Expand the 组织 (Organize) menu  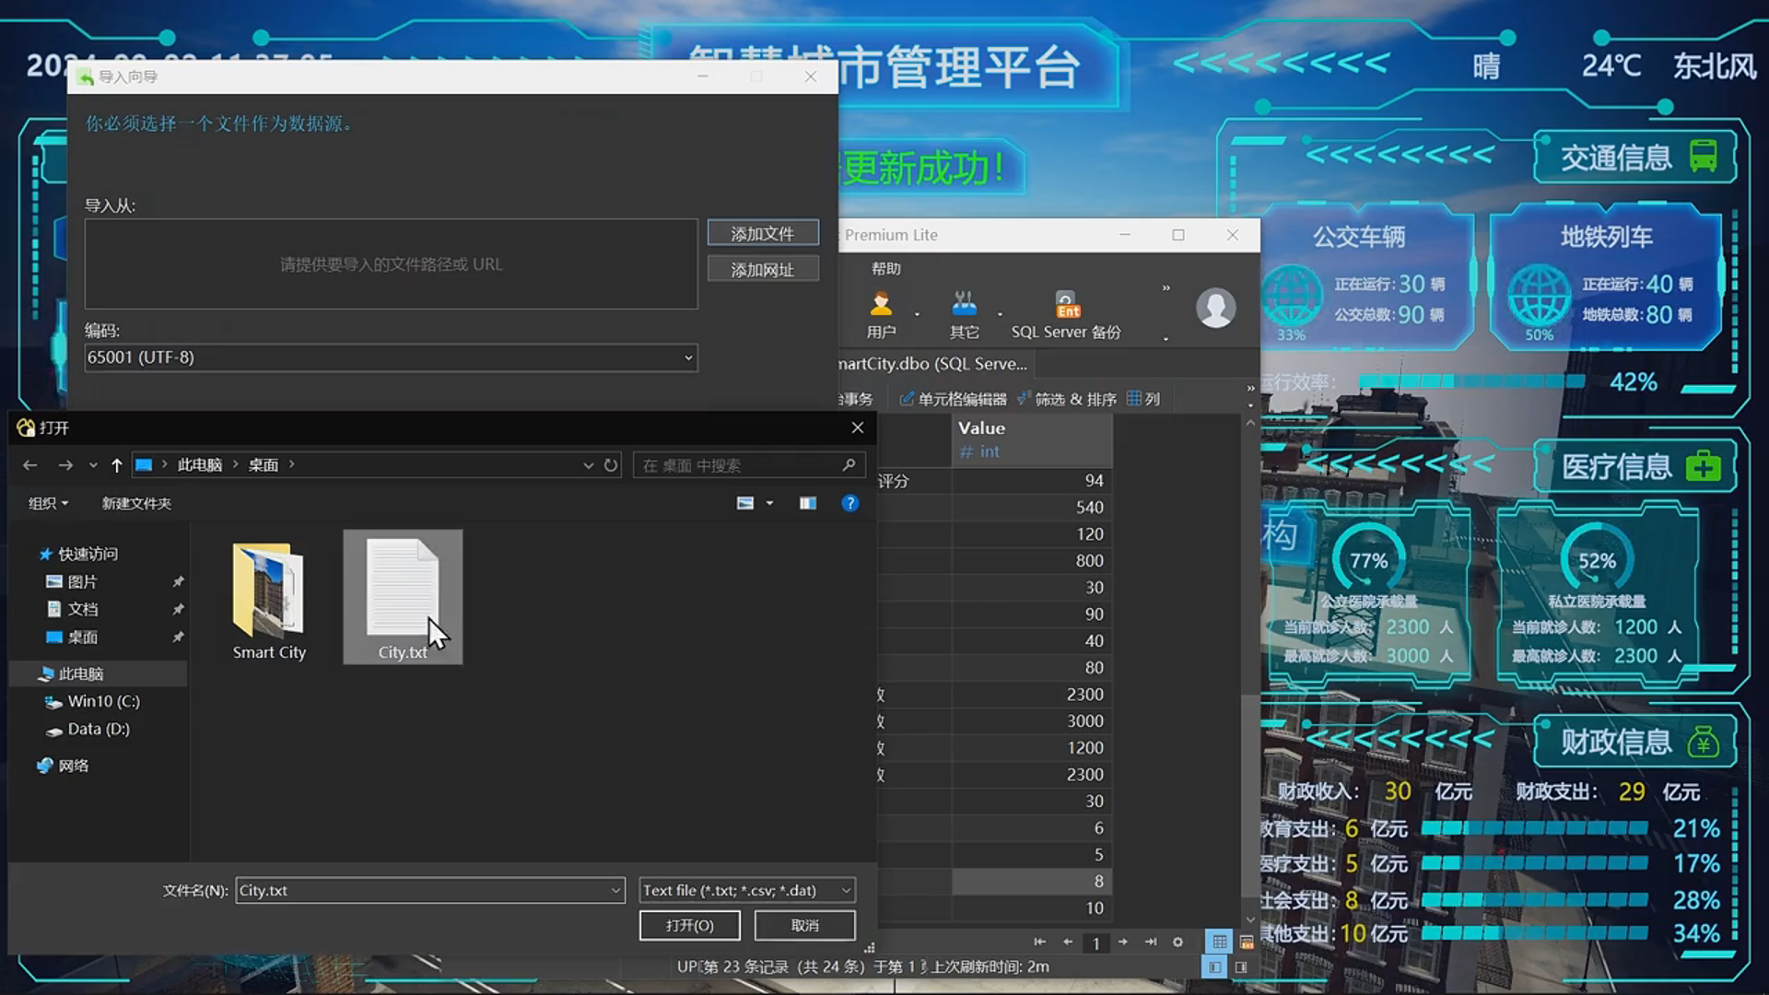tap(48, 503)
